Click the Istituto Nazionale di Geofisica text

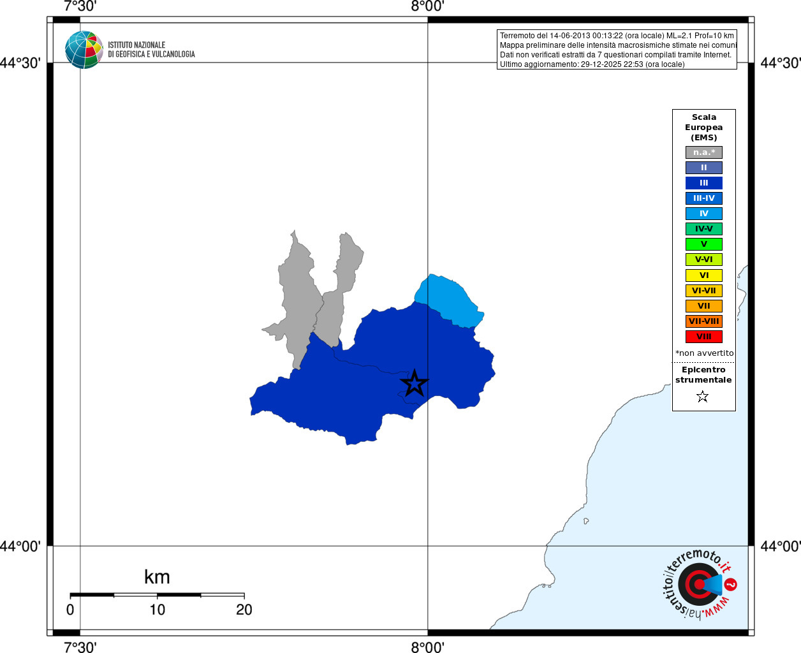(x=151, y=50)
